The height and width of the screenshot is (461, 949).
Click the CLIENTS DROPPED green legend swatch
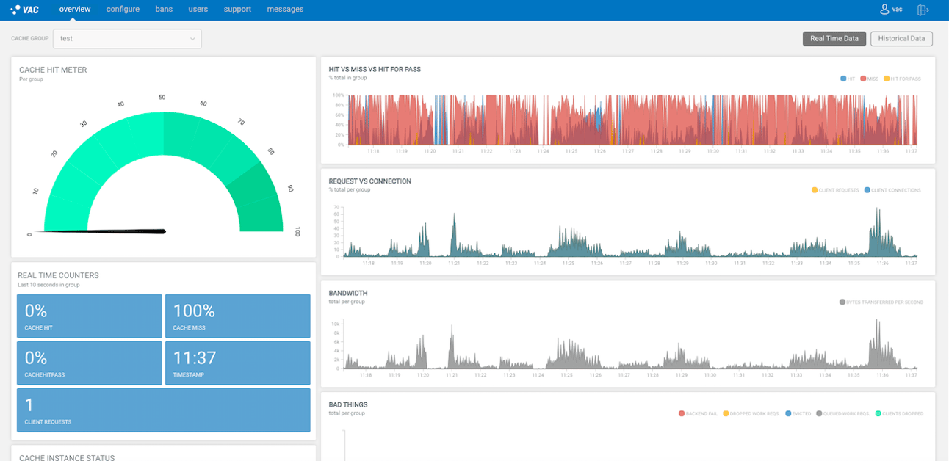[x=878, y=413]
